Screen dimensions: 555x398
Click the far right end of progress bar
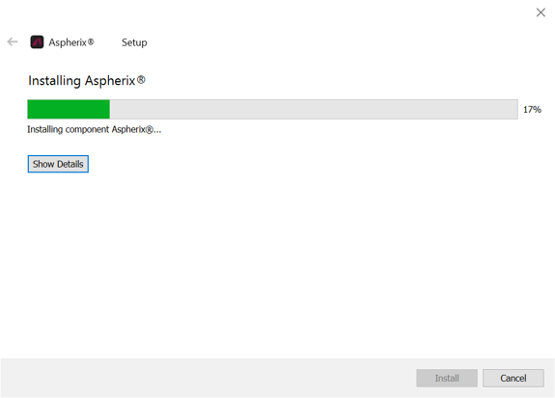tap(516, 109)
